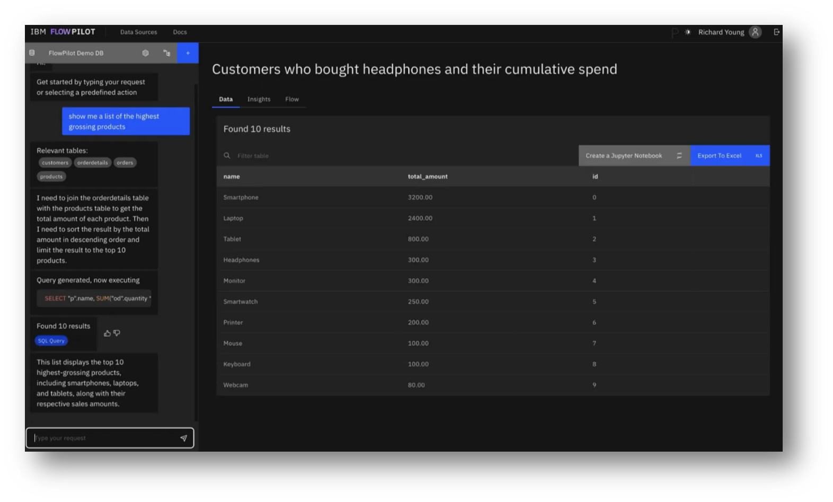The width and height of the screenshot is (833, 502).
Task: Open the Data Sources menu
Action: click(138, 32)
